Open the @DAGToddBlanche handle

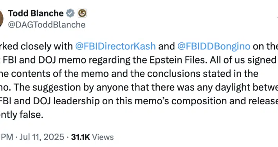click(47, 25)
